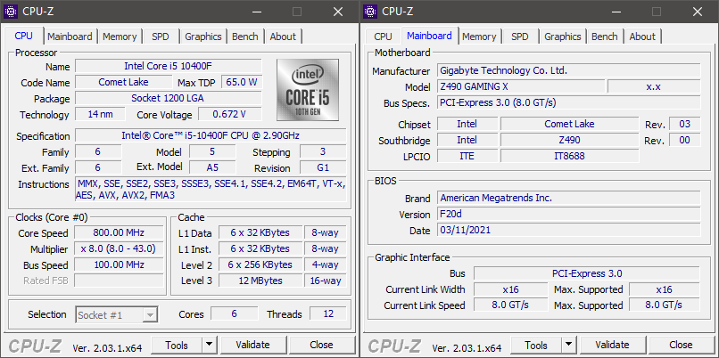719x358 pixels.
Task: Expand the Socket #1 selection dropdown
Action: pyautogui.click(x=150, y=315)
